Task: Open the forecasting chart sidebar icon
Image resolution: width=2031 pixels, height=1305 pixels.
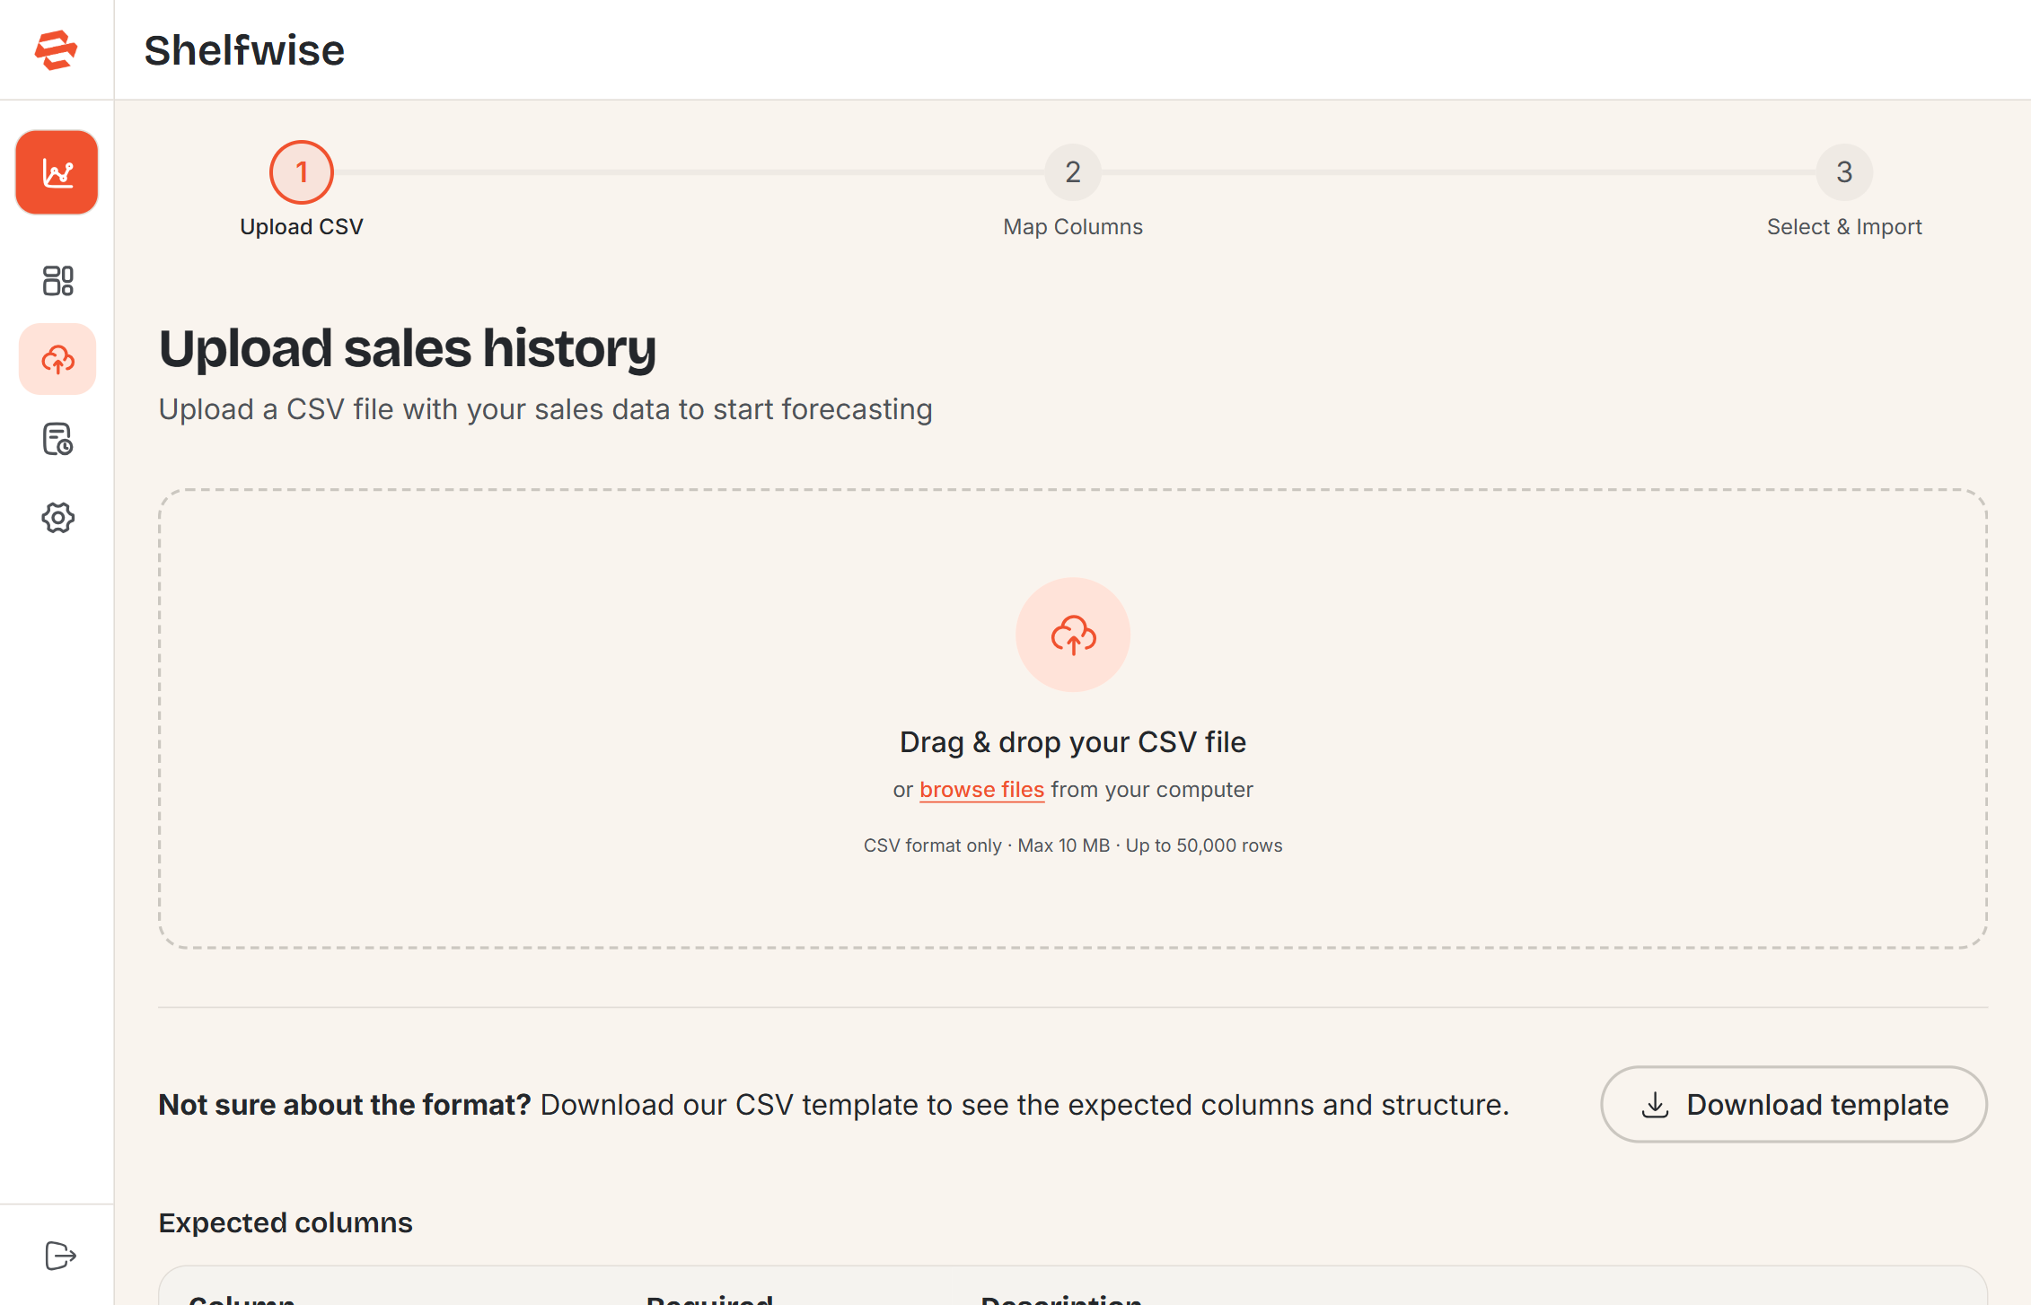Action: pyautogui.click(x=57, y=172)
